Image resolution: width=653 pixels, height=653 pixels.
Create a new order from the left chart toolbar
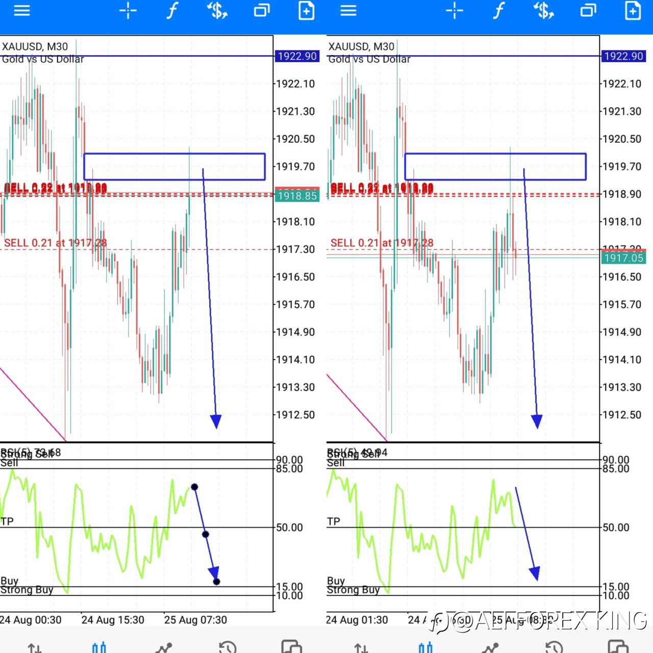pos(306,11)
